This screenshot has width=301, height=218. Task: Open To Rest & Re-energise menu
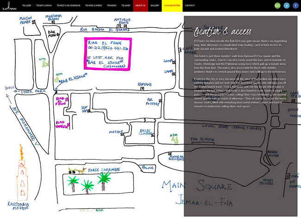pyautogui.click(x=69, y=6)
